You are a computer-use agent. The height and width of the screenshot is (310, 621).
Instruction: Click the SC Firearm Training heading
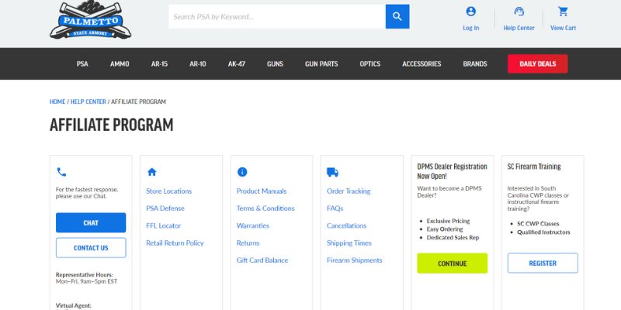(x=534, y=167)
